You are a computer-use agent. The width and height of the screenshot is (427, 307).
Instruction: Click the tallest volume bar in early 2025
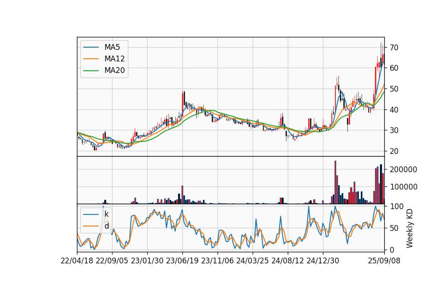click(335, 182)
